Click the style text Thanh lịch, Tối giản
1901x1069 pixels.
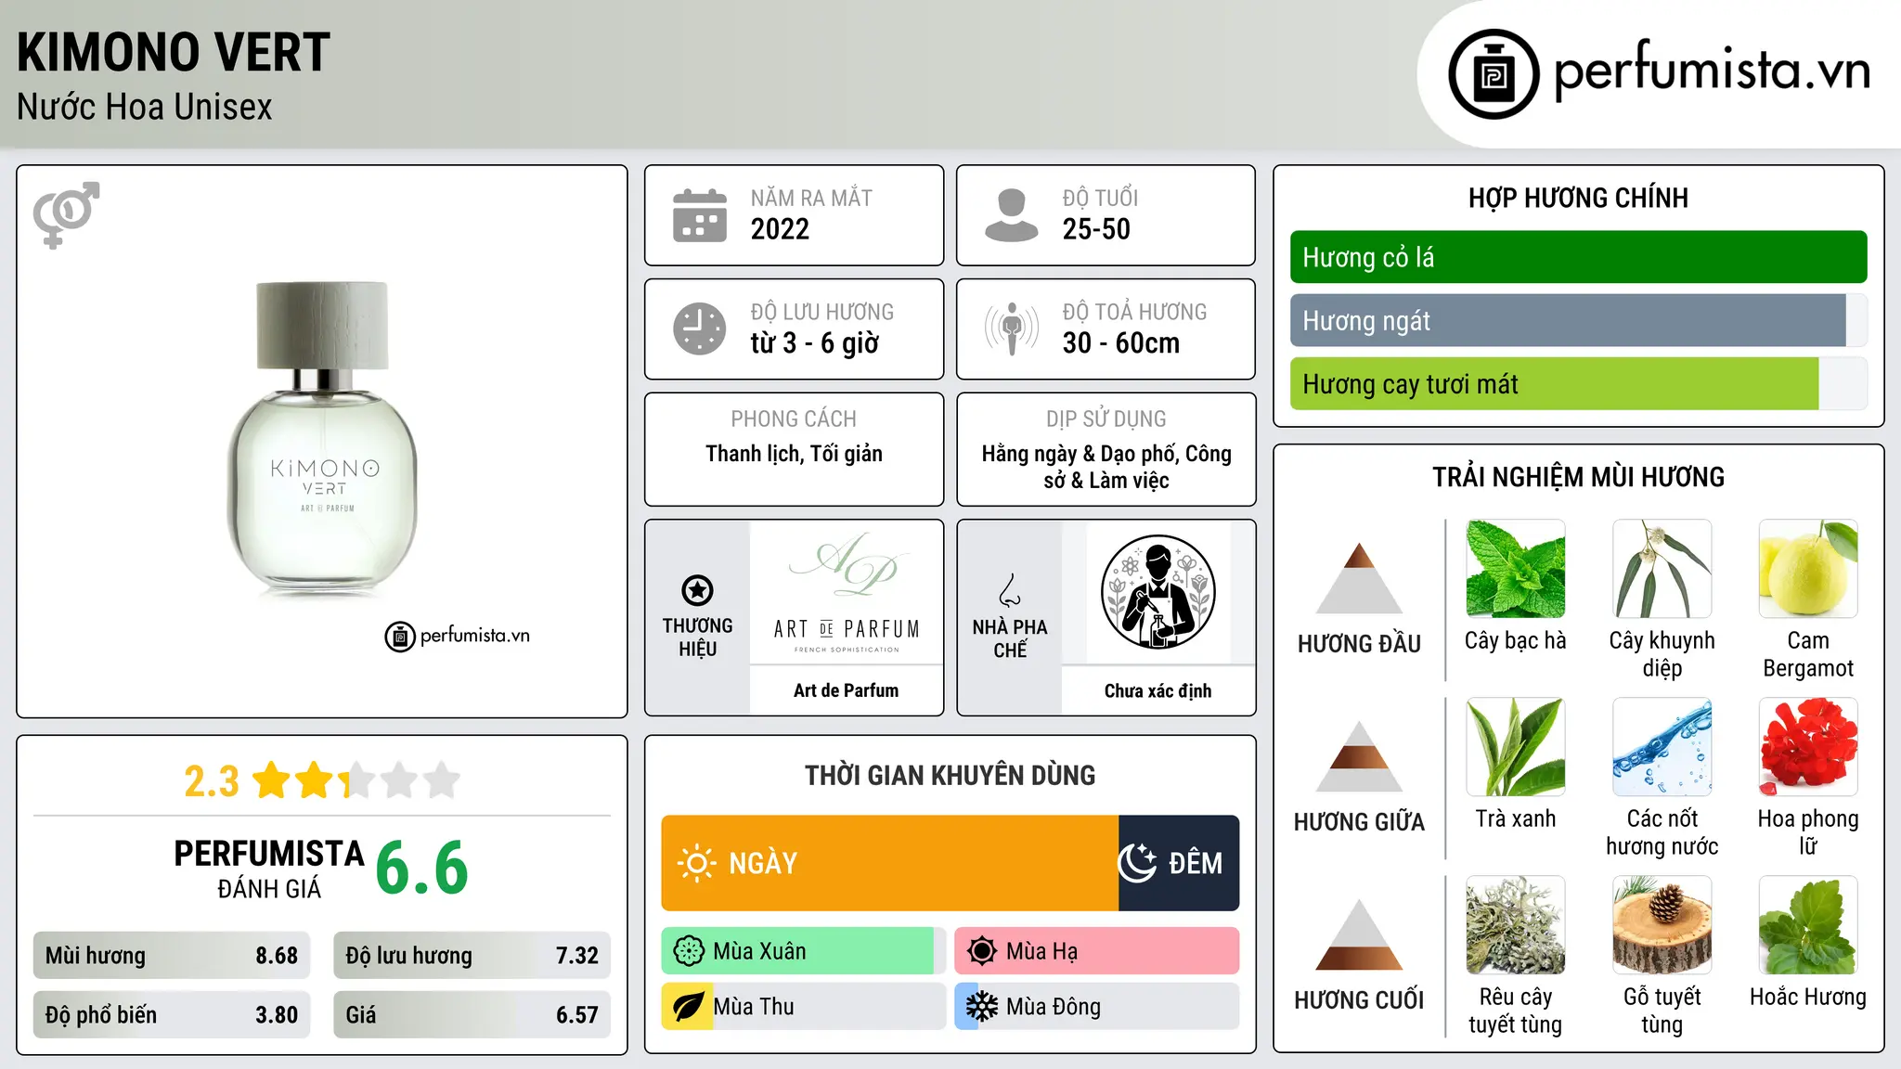pyautogui.click(x=794, y=454)
